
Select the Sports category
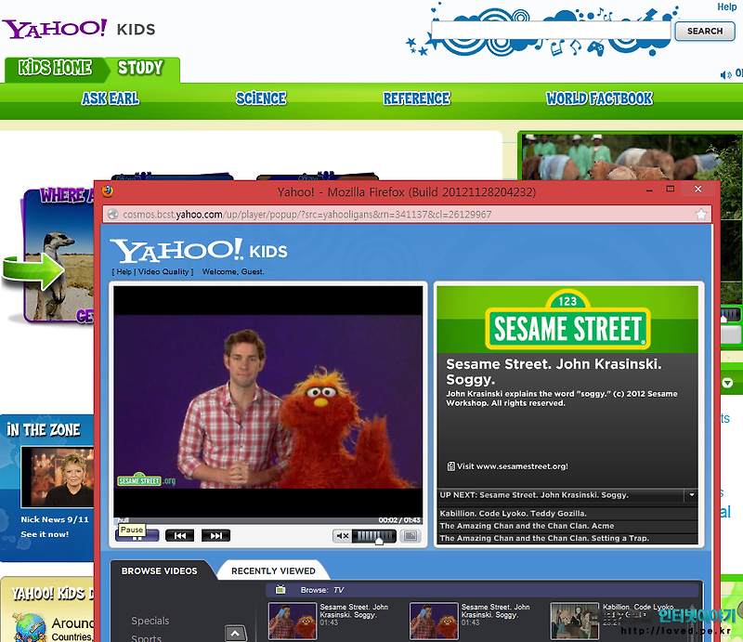(146, 638)
